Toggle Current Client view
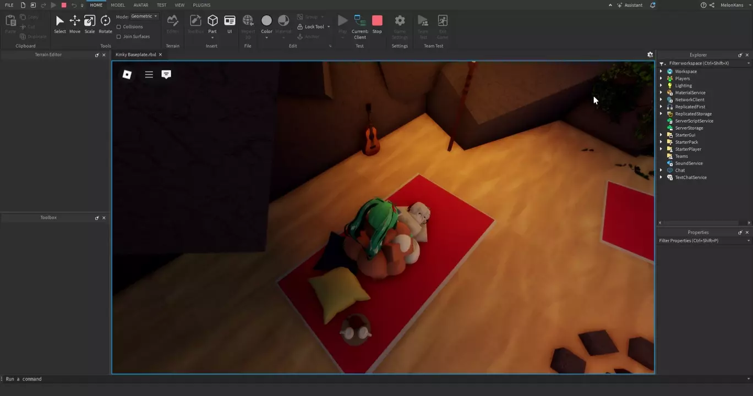753x396 pixels. click(360, 25)
